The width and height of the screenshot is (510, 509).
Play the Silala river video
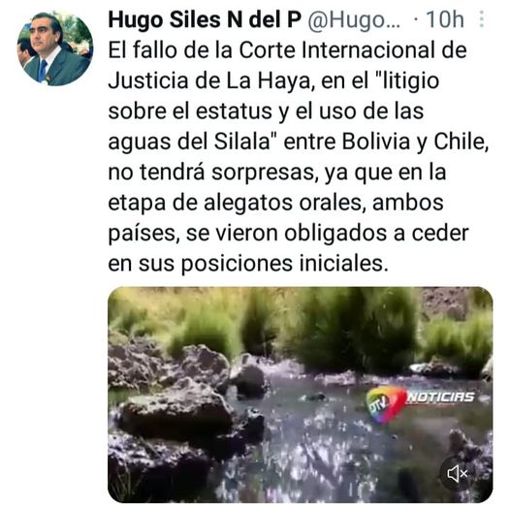click(x=300, y=395)
